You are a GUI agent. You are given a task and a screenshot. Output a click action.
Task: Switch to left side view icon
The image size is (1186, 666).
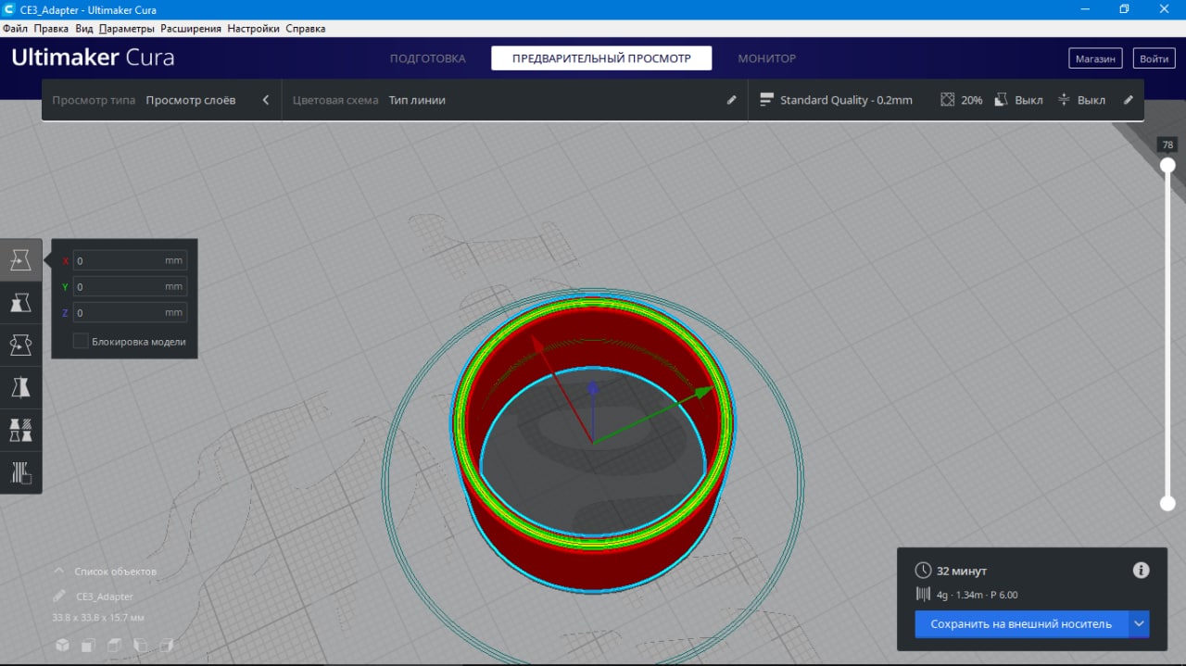[x=141, y=645]
